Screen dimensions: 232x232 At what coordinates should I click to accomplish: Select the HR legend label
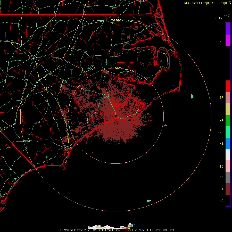point(221,121)
